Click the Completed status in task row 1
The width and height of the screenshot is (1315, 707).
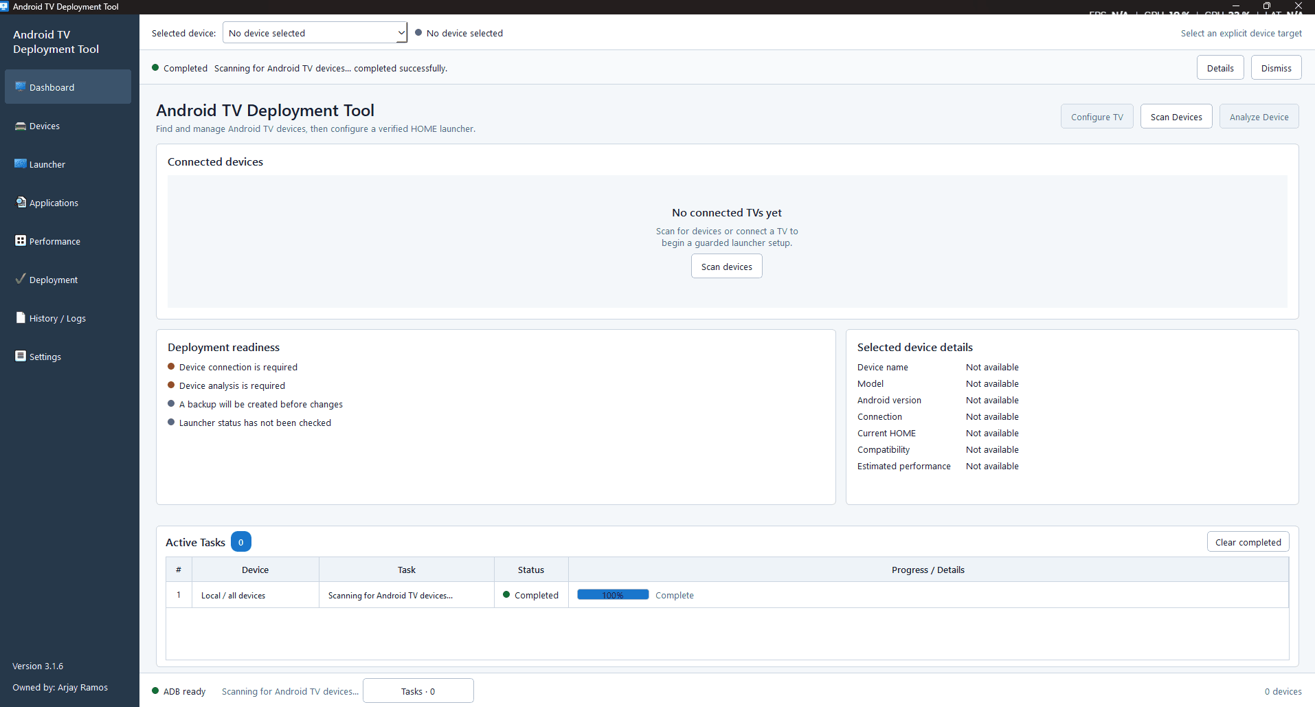click(530, 595)
